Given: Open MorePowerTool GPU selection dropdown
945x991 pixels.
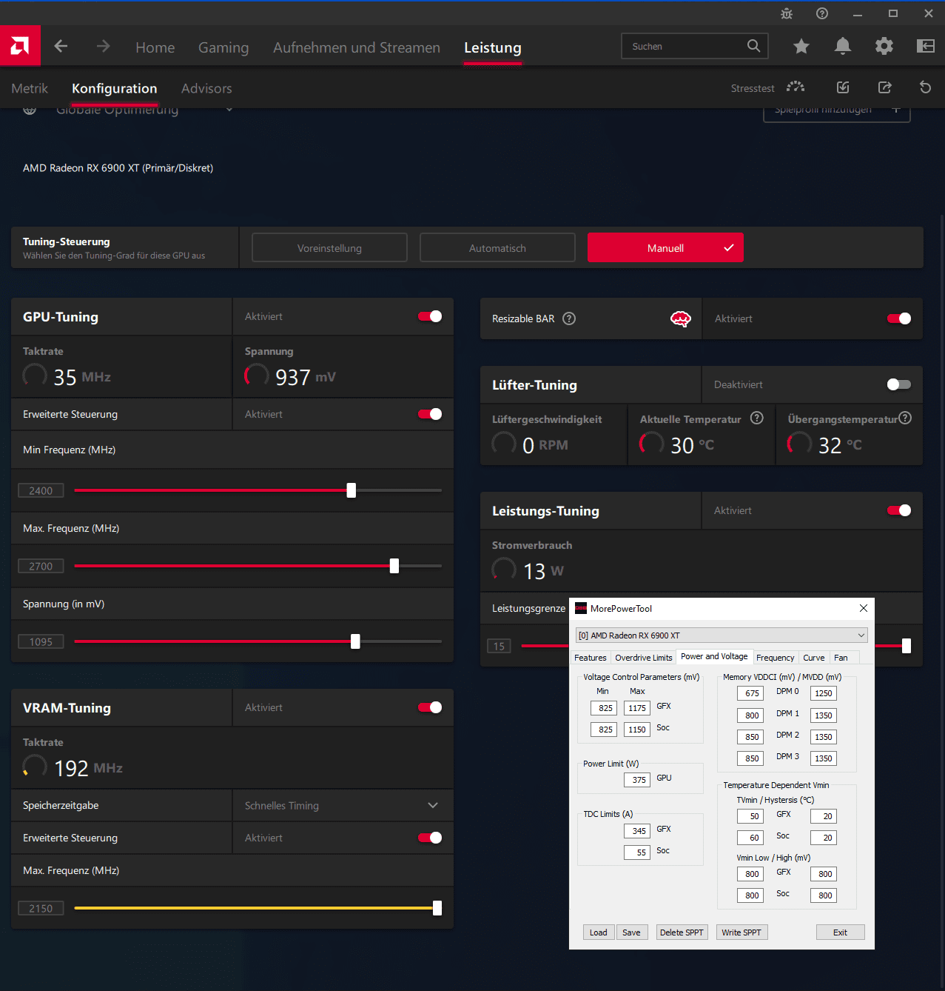Looking at the screenshot, I should coord(722,635).
